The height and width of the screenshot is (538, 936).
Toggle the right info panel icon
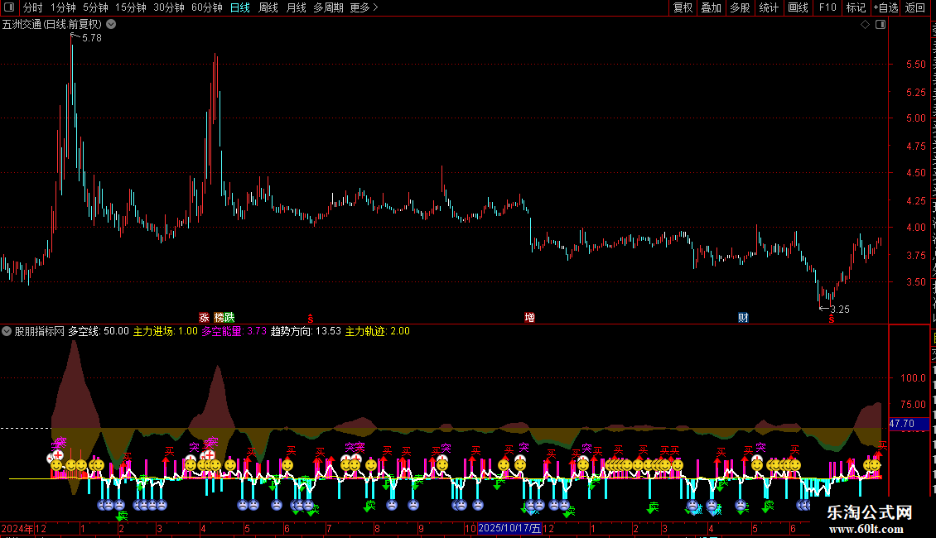click(x=881, y=25)
